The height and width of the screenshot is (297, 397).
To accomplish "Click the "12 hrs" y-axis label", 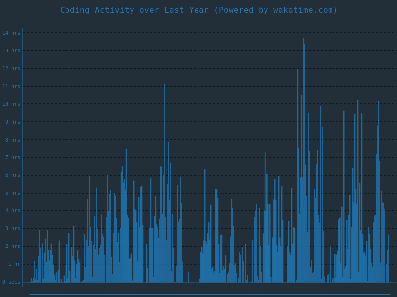I will click(x=11, y=69).
